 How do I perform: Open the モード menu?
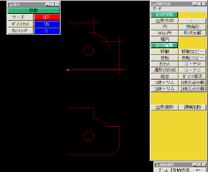point(157,9)
